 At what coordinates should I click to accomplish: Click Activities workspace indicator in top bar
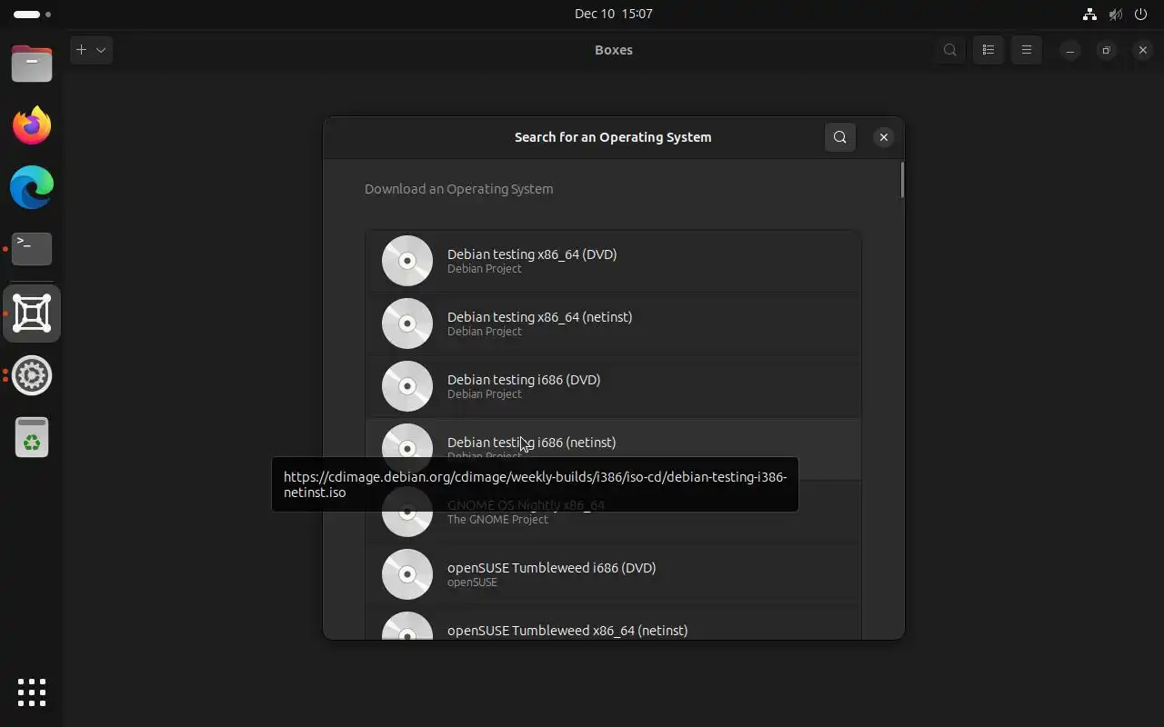[33, 14]
